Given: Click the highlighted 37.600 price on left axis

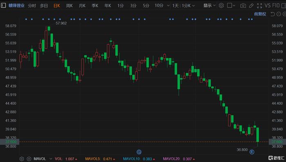Looking at the screenshot, I should 9,142.
